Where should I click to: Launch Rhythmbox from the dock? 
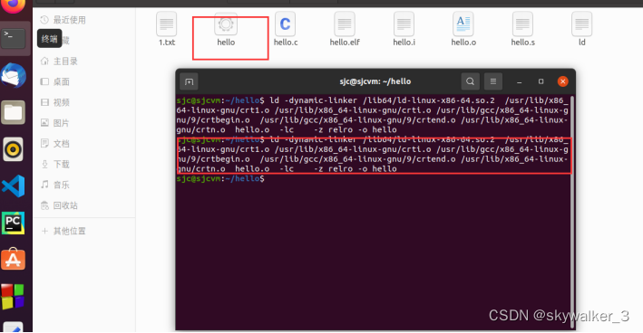click(x=13, y=149)
